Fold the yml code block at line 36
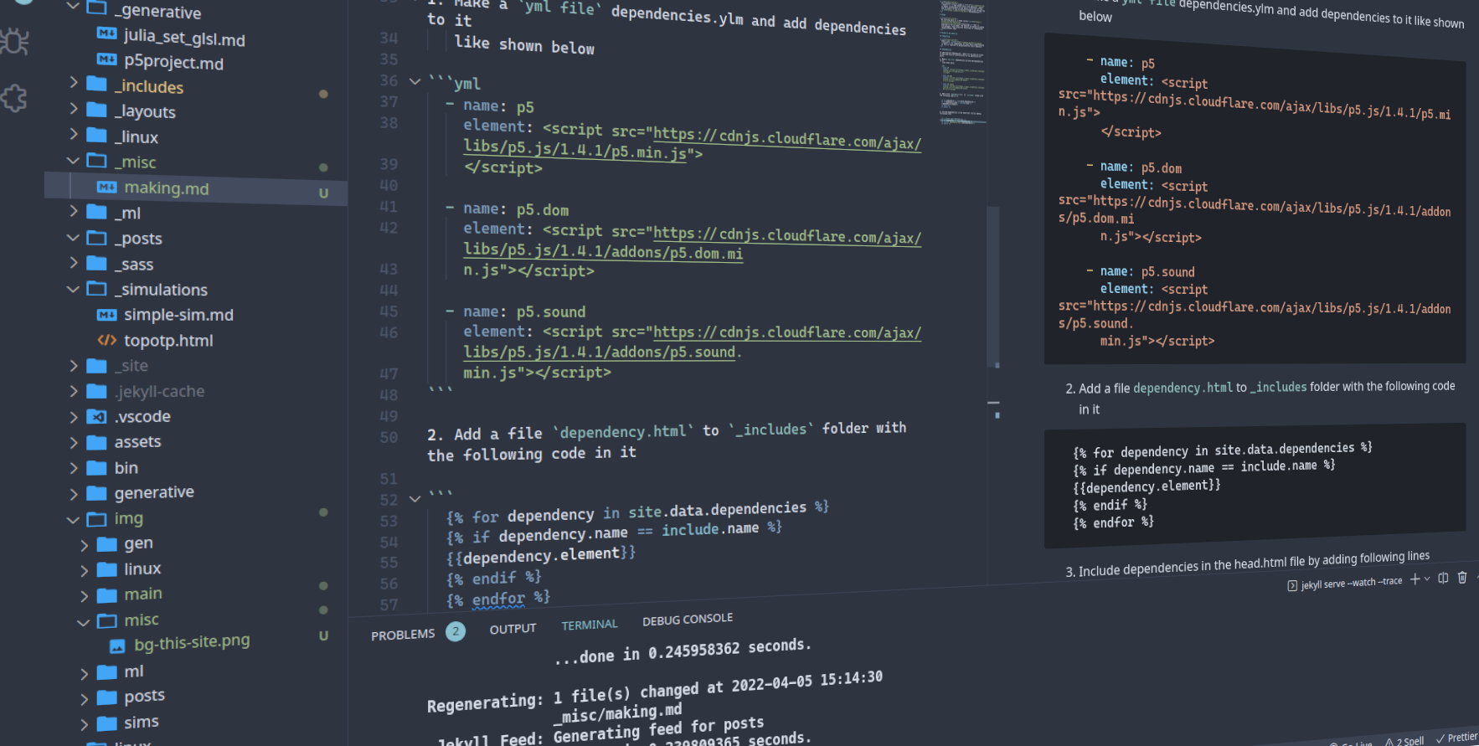This screenshot has height=746, width=1479. point(415,81)
